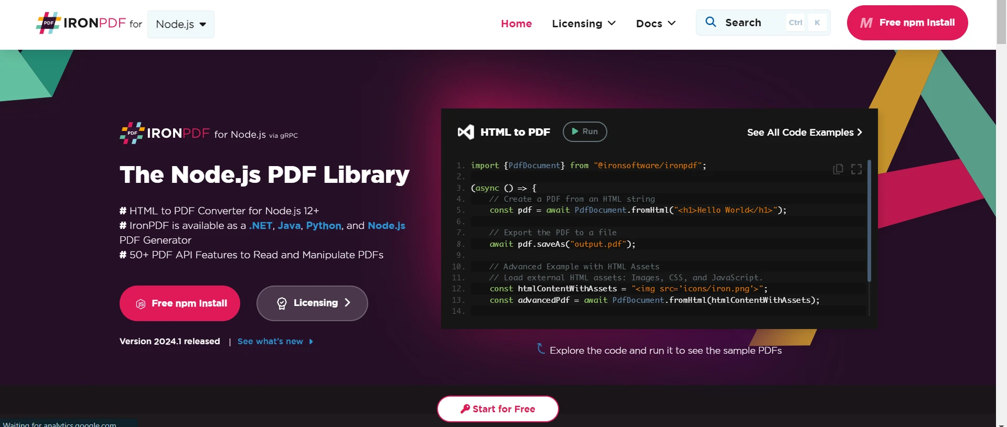Click the Search field
The height and width of the screenshot is (427, 1007).
[763, 23]
